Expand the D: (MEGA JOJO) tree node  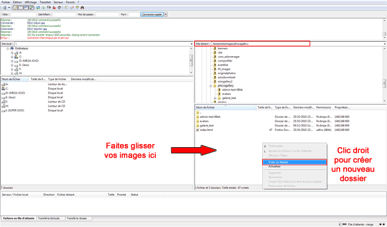(12, 61)
